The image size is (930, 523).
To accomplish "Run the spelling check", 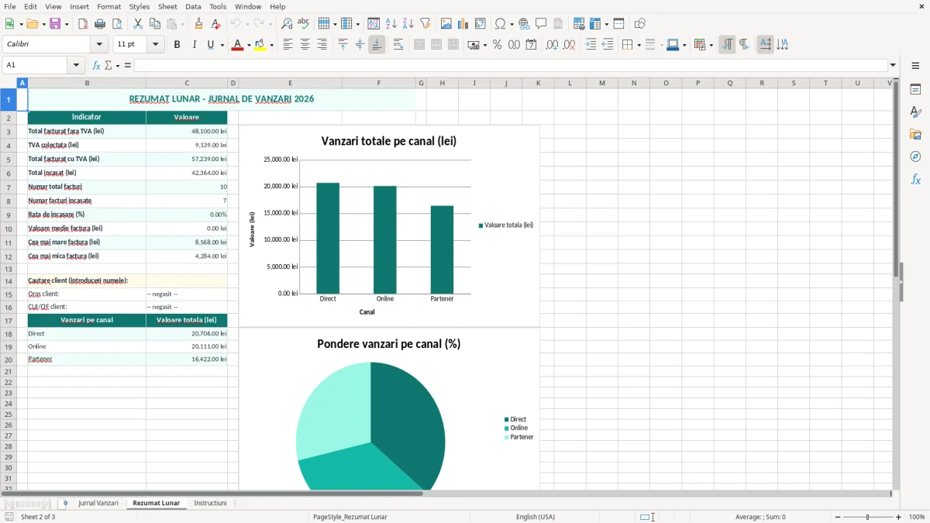I will (304, 24).
